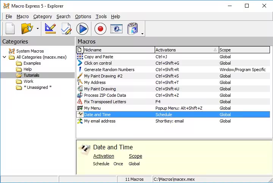Select the Examples category folder
Viewport: 273px width, 183px height.
point(32,63)
